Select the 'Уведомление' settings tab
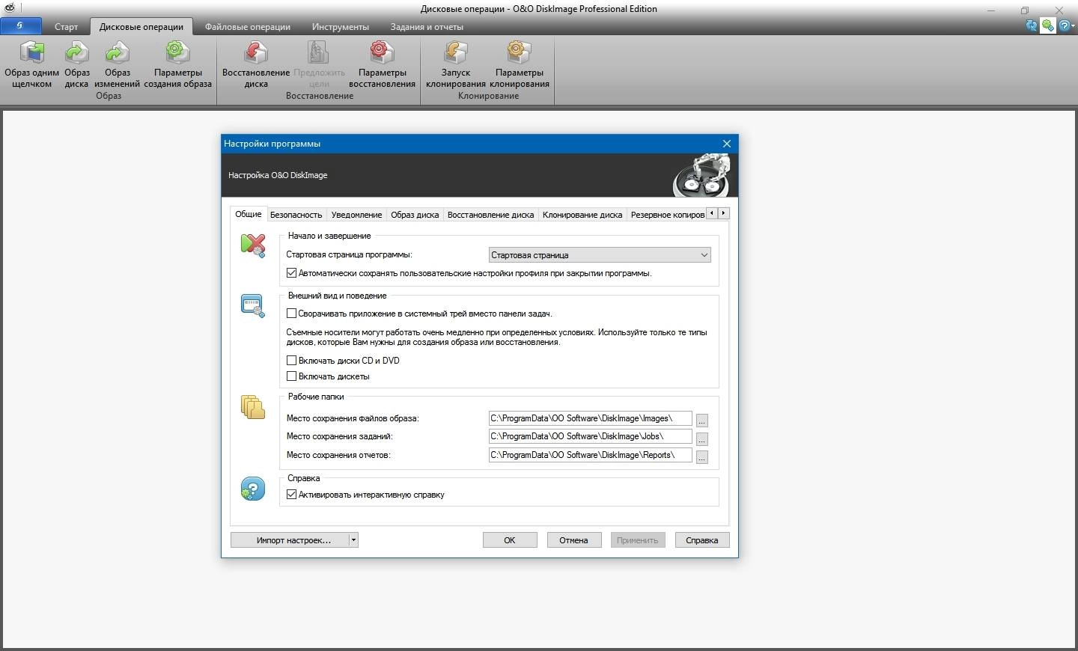The image size is (1078, 651). (x=356, y=215)
